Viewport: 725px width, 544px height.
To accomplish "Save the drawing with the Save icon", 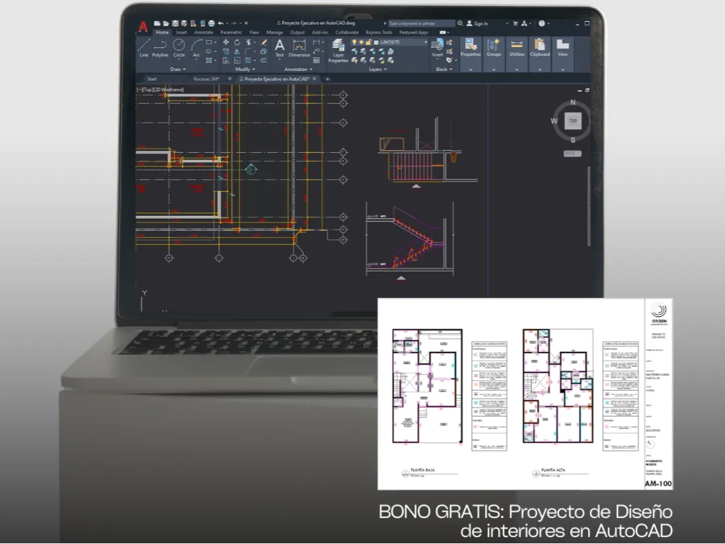I will (175, 23).
